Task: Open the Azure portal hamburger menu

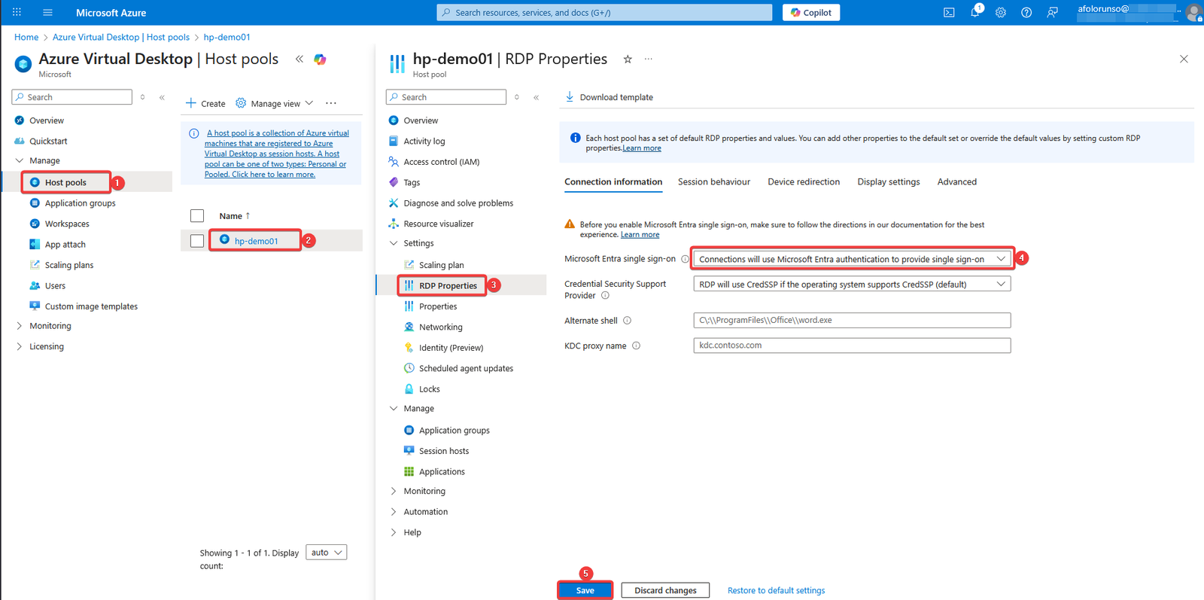Action: click(47, 13)
